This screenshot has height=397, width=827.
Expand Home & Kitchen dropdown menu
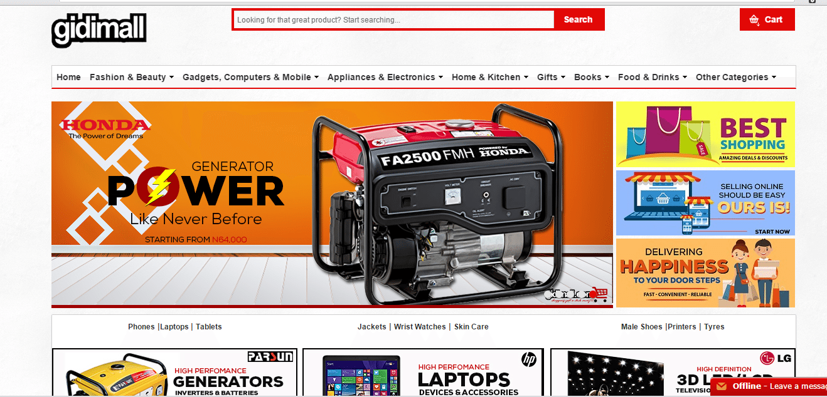[490, 77]
